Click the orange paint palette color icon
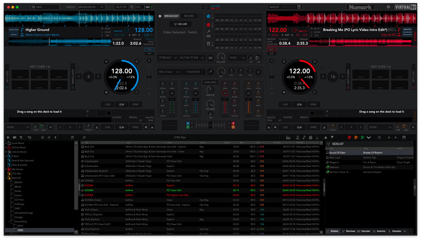Viewport: 421px width, 240px height. click(356, 138)
